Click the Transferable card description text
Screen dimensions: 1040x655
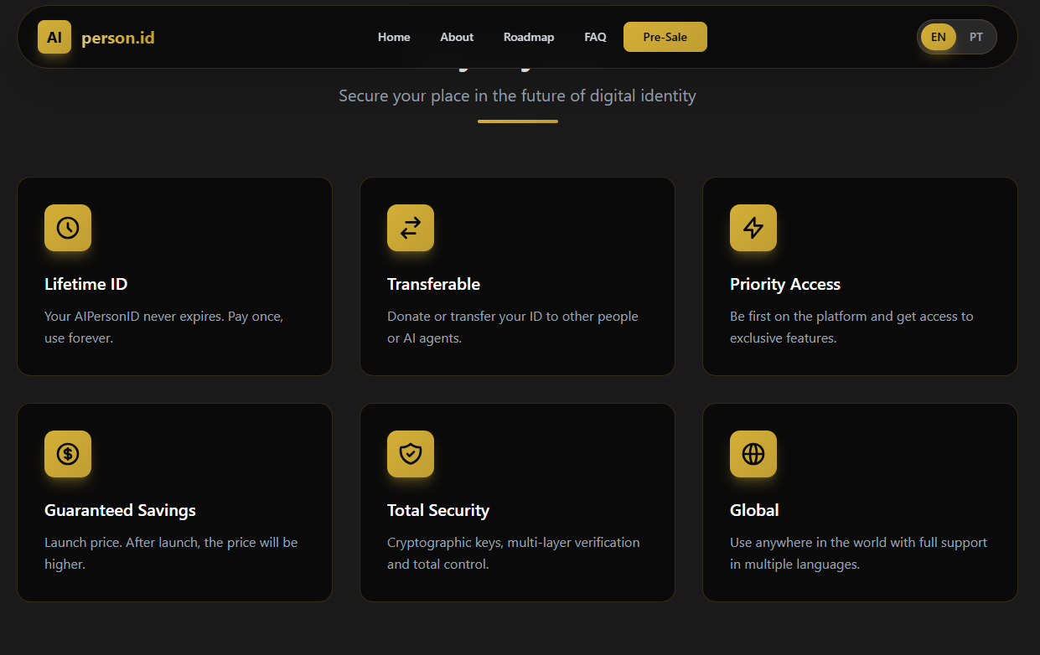pos(512,327)
